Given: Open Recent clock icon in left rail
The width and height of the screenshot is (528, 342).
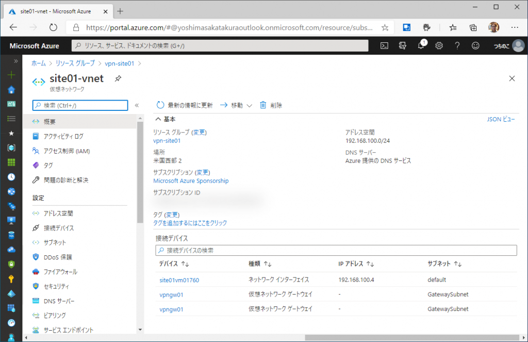Looking at the screenshot, I should (x=11, y=177).
